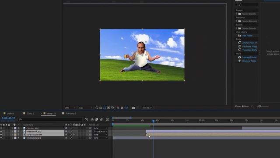Click the exposure value in viewer footer
The width and height of the screenshot is (280, 158).
pyautogui.click(x=126, y=108)
